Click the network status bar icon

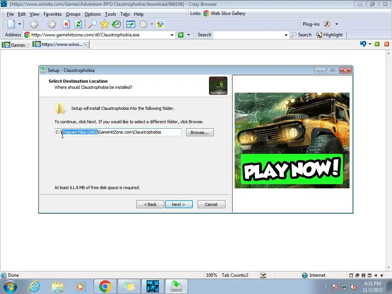263,275
